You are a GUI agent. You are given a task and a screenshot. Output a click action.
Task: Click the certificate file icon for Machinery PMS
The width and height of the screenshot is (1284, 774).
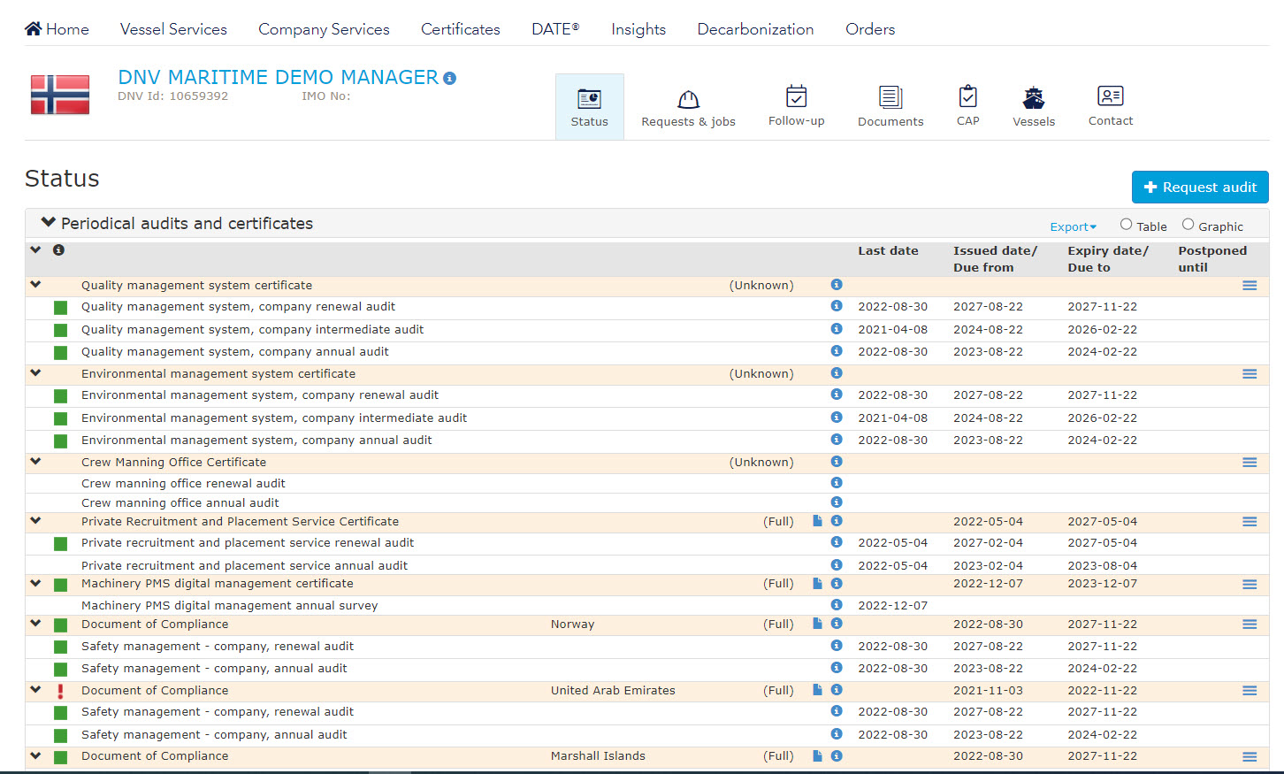tap(816, 584)
